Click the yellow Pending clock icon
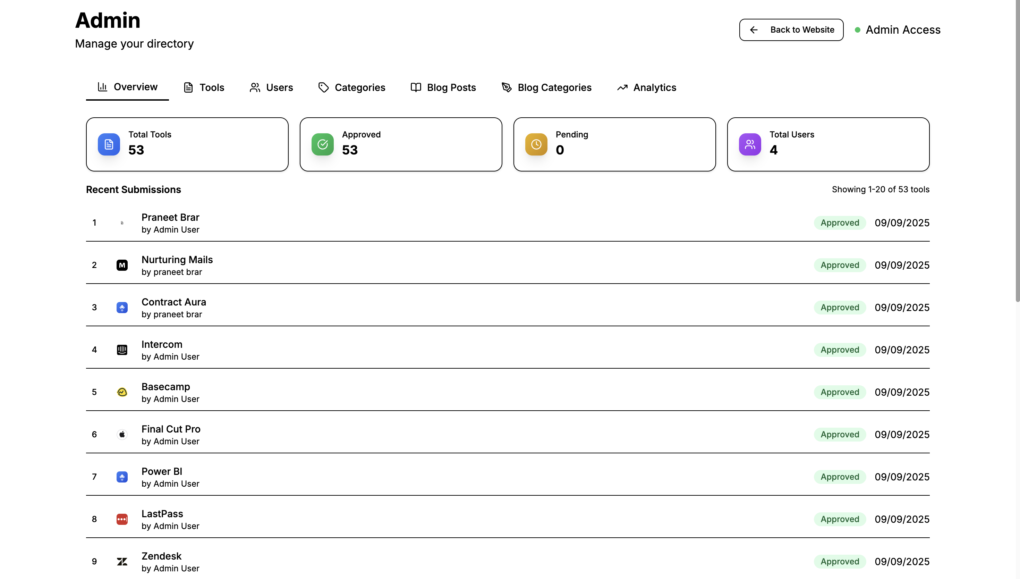1020x579 pixels. pyautogui.click(x=536, y=144)
